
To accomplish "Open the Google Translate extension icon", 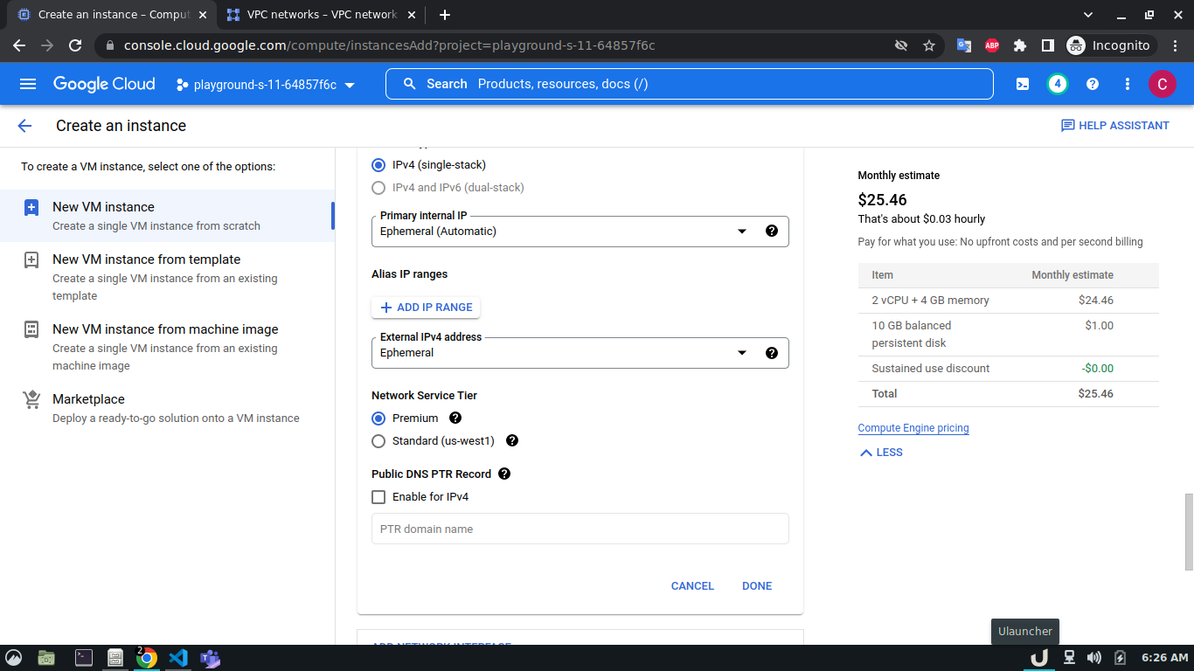I will pos(964,45).
